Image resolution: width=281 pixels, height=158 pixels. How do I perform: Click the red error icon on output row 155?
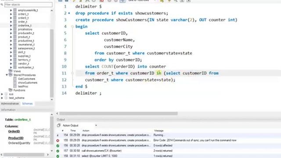point(58,140)
